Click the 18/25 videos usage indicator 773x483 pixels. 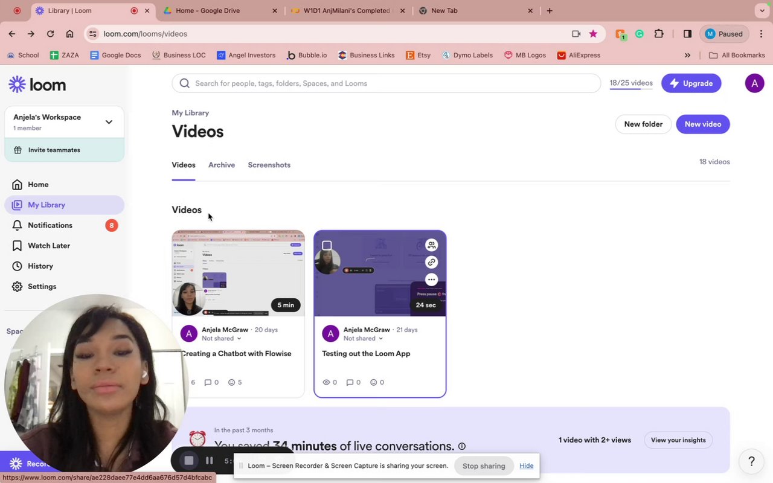631,83
